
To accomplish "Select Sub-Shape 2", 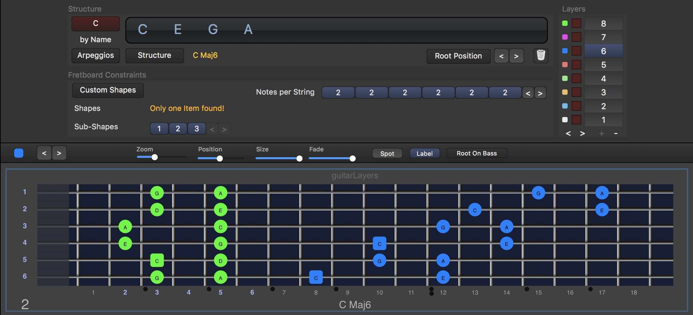I will pos(178,129).
